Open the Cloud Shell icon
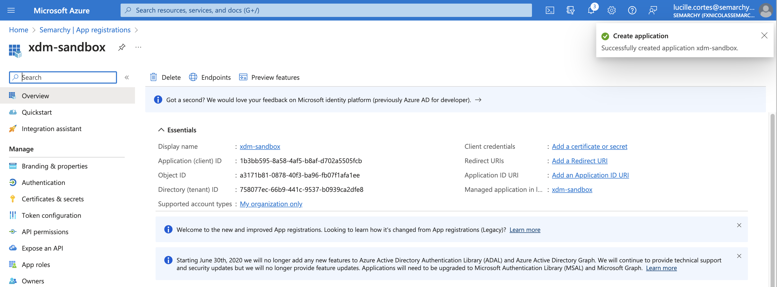Screen dimensions: 777x287 [549, 11]
